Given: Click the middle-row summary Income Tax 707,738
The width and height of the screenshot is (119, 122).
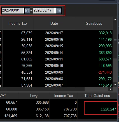Looking at the screenshot, I should [x=70, y=109].
